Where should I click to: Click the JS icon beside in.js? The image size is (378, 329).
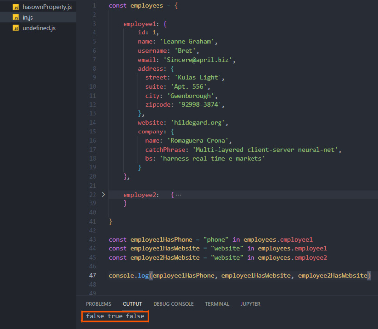pos(16,18)
